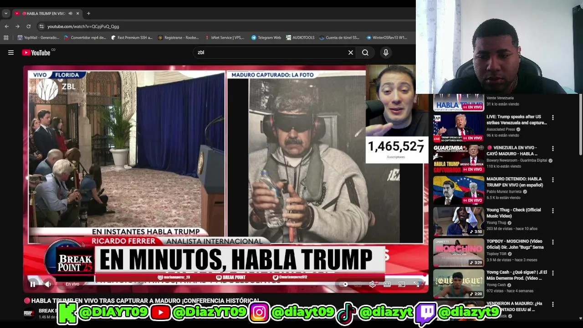Image resolution: width=583 pixels, height=328 pixels.
Task: Cast video to a TV
Action: point(401,284)
